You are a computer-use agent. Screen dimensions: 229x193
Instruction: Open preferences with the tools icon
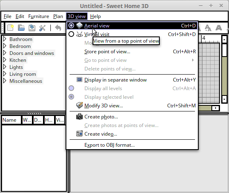point(42,28)
